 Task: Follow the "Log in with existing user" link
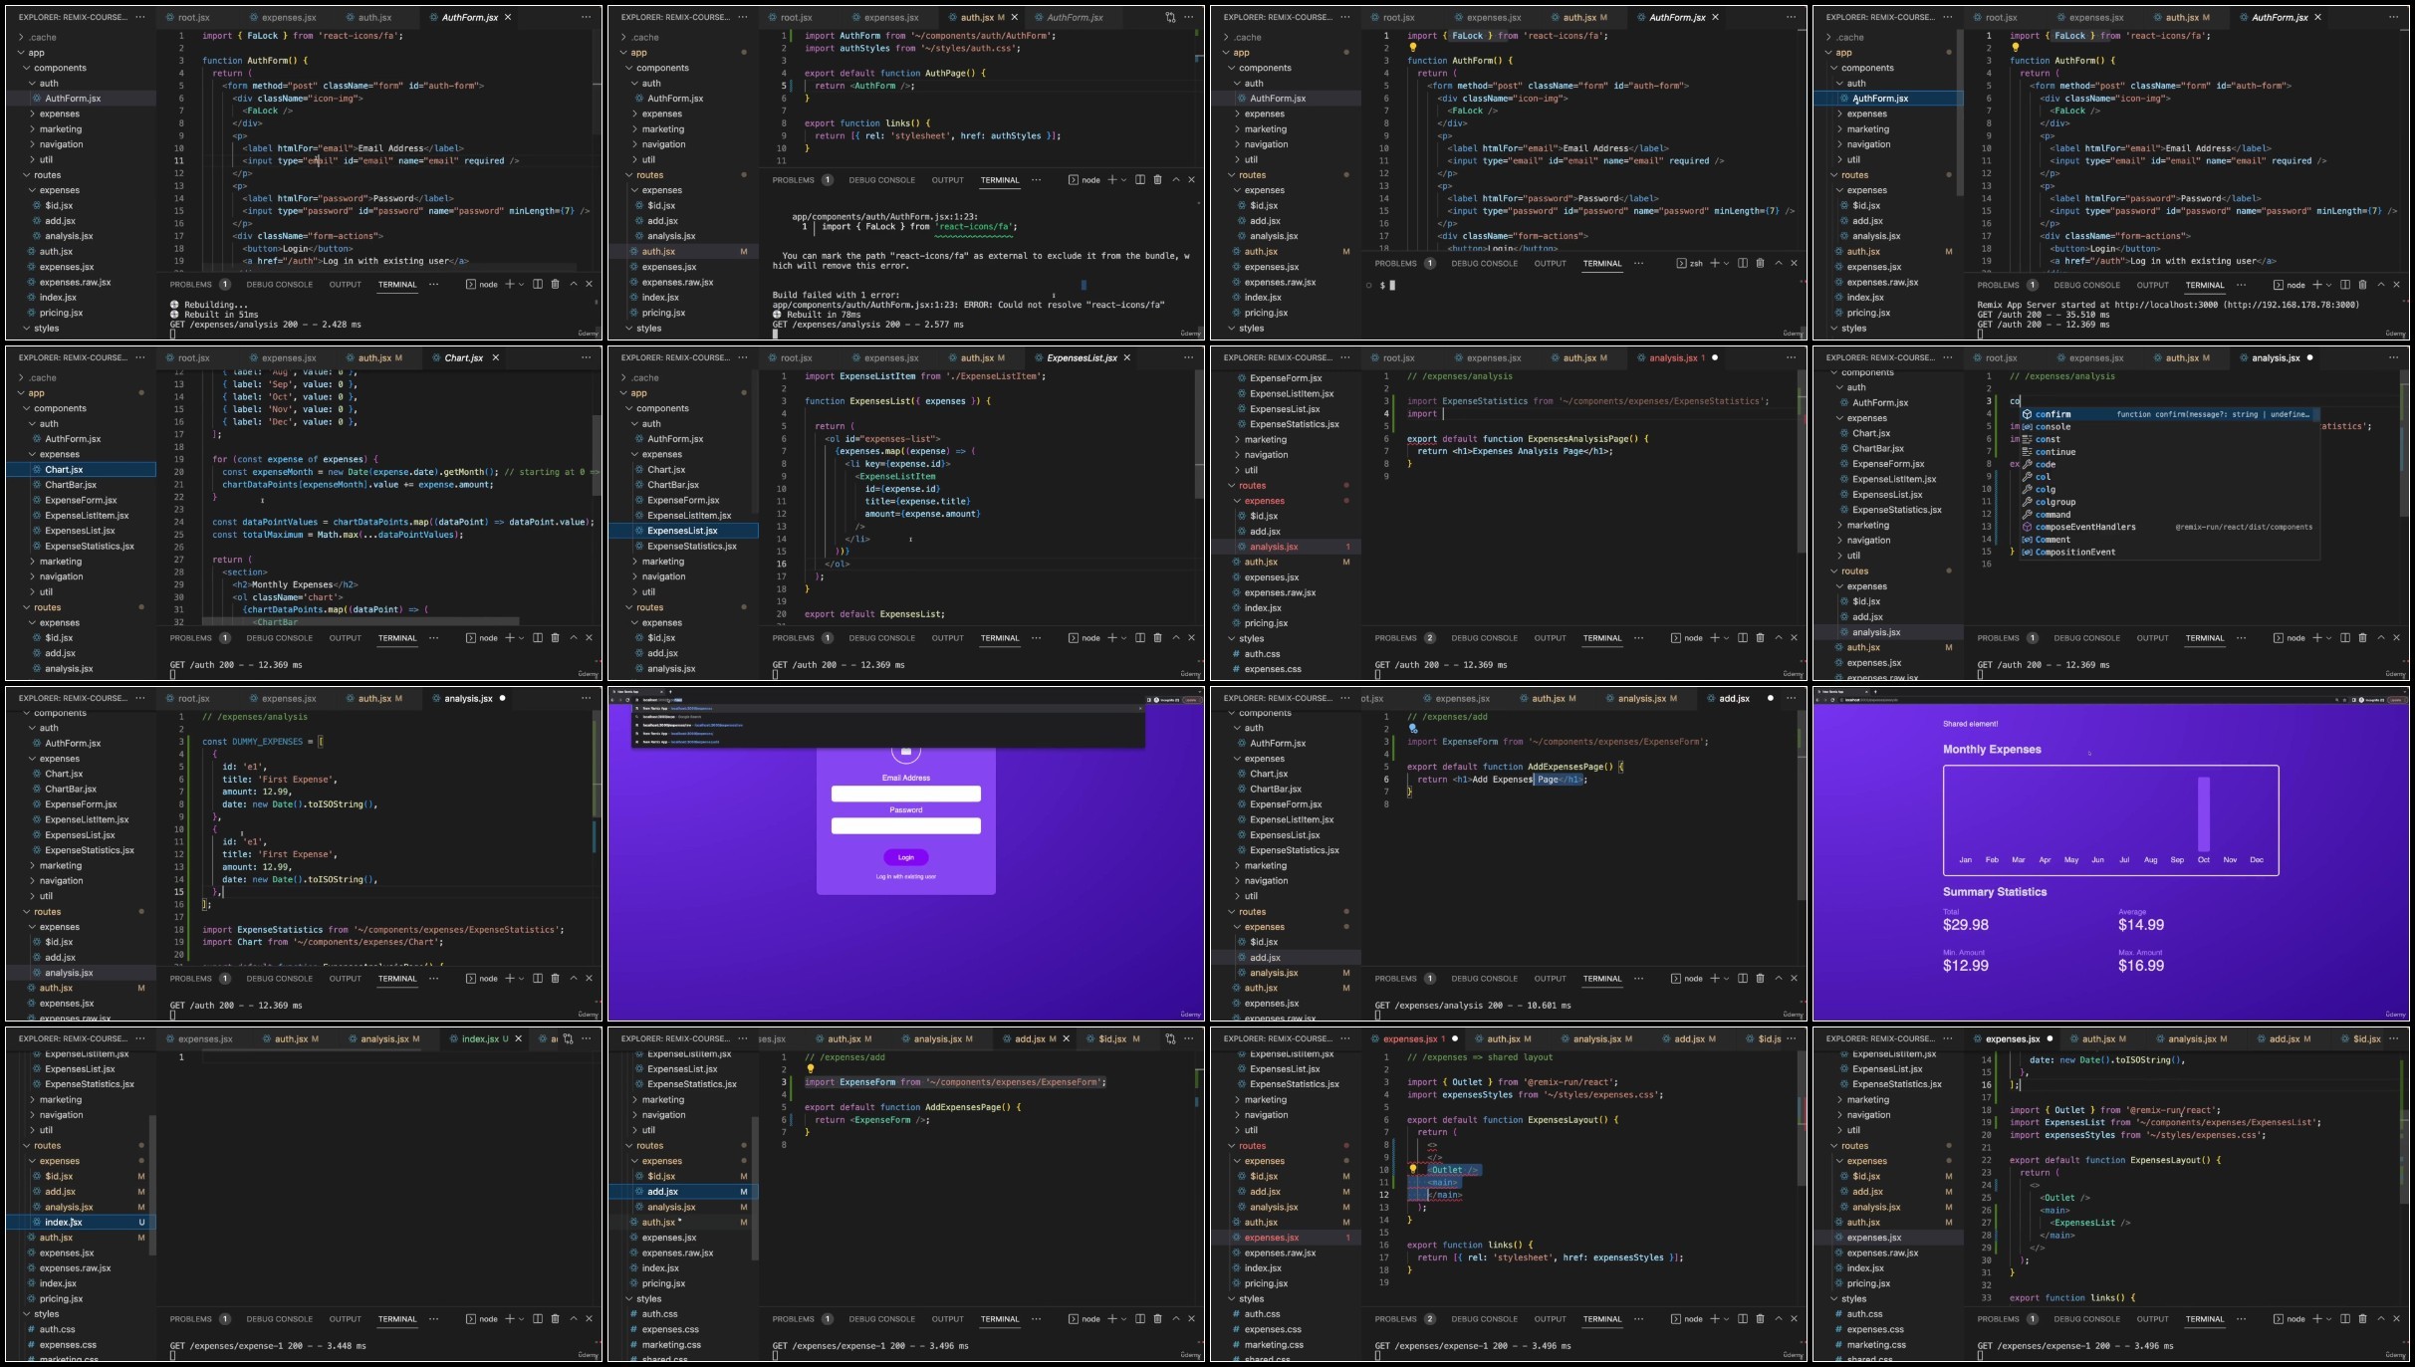[x=905, y=877]
